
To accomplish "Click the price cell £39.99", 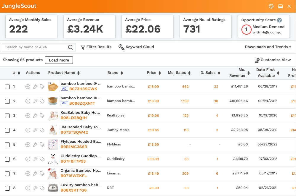I will coord(153,159).
